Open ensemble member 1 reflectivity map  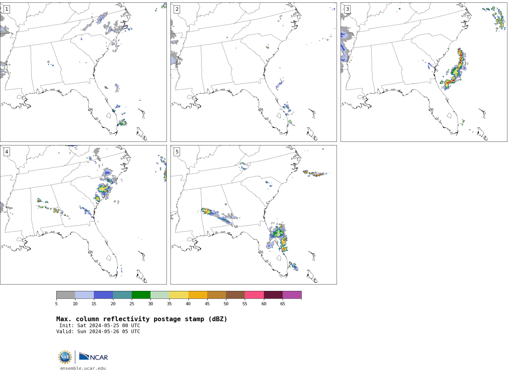[x=83, y=72]
